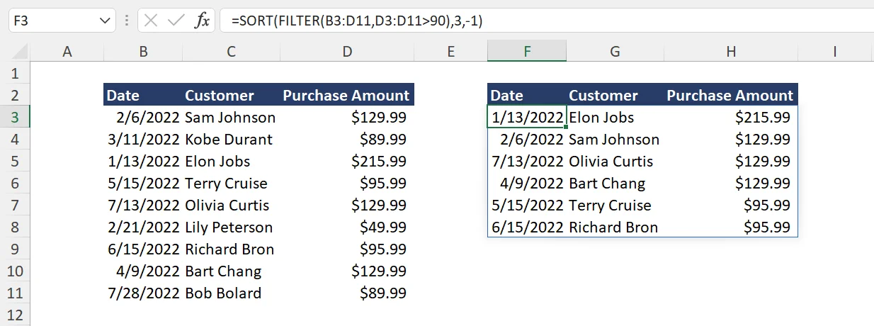Click the Cancel X formula icon

point(151,21)
